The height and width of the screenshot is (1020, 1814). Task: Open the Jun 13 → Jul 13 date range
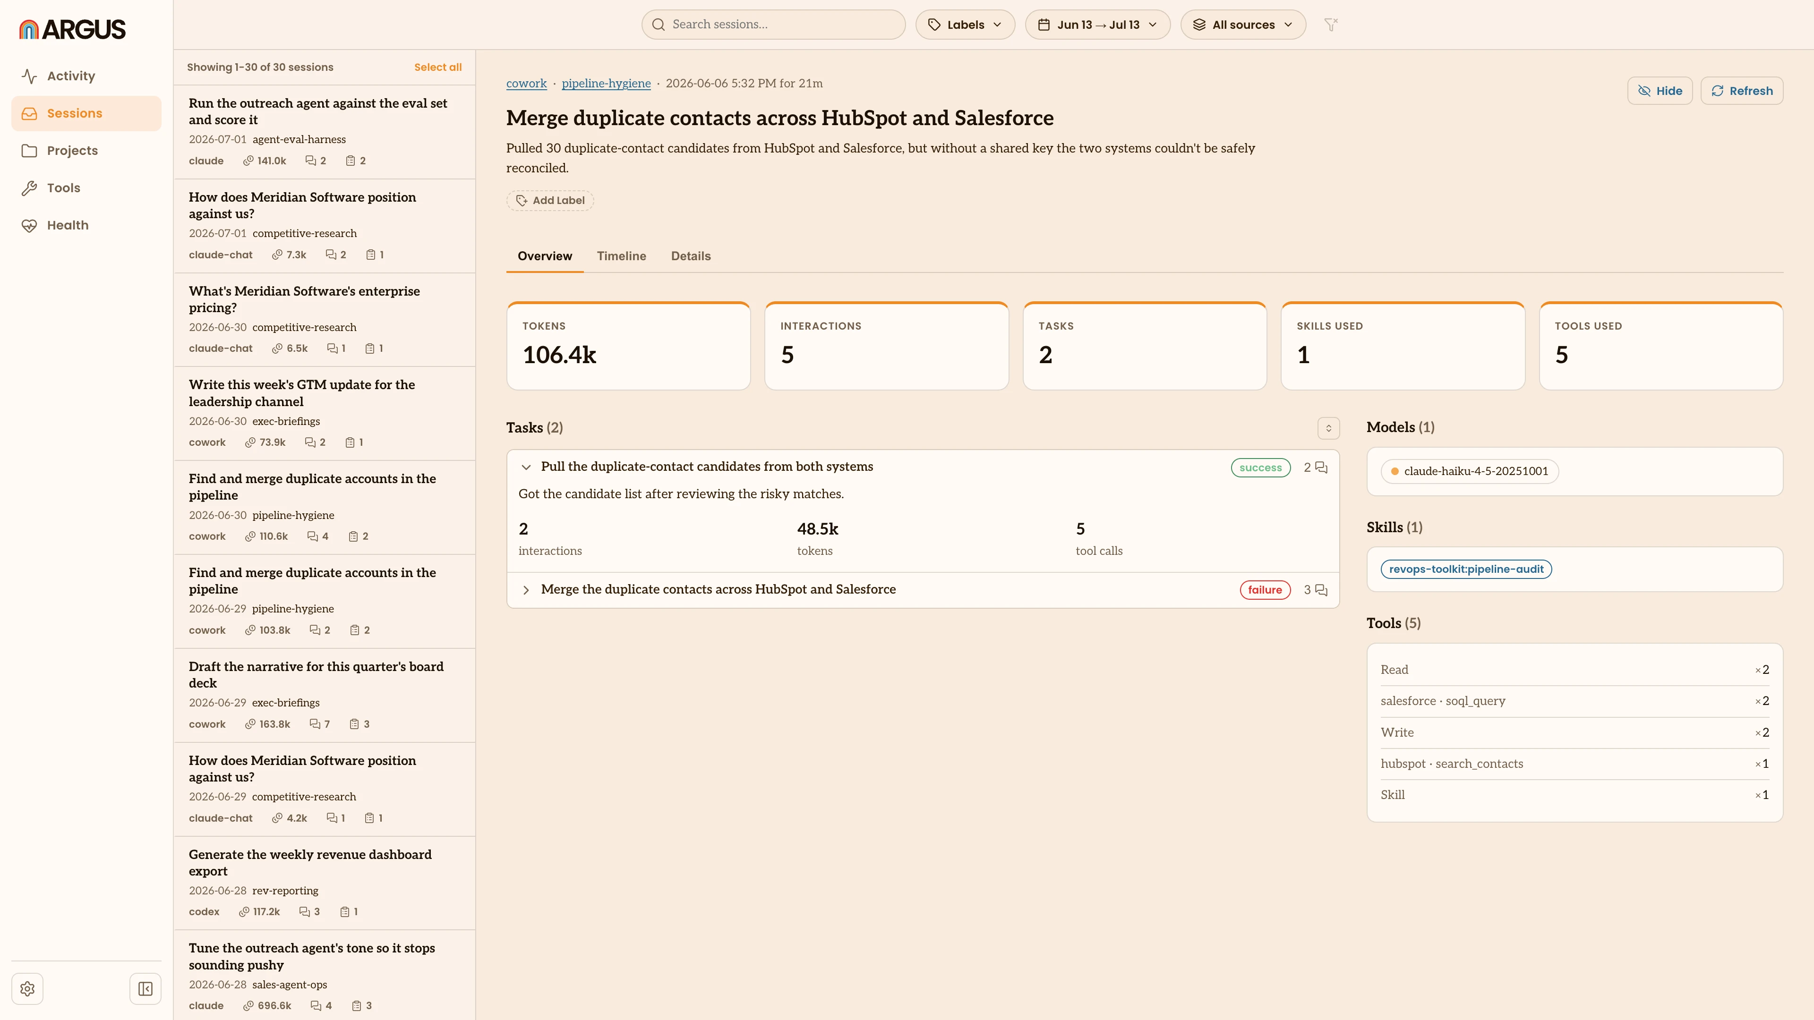coord(1097,25)
